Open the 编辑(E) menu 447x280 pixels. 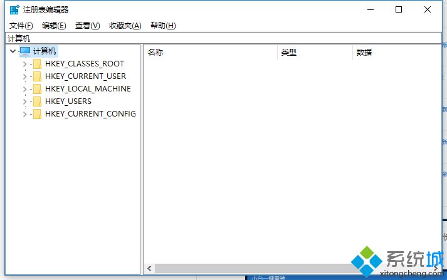coord(54,26)
